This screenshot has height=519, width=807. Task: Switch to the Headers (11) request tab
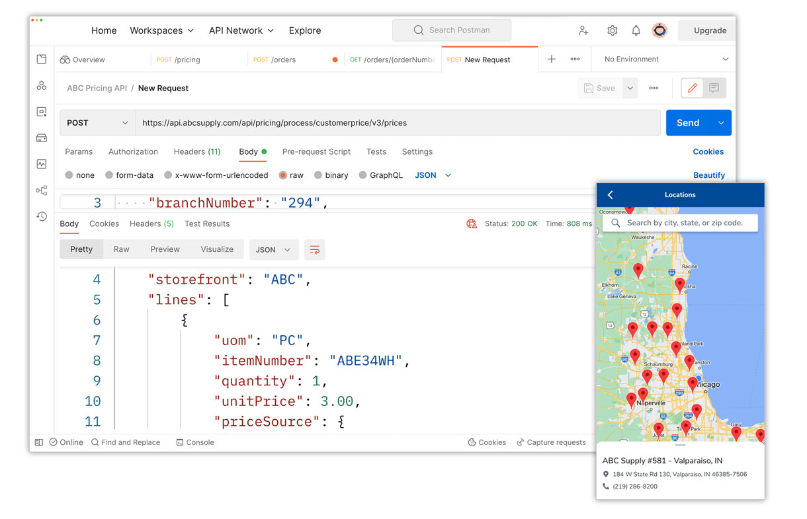coord(196,151)
